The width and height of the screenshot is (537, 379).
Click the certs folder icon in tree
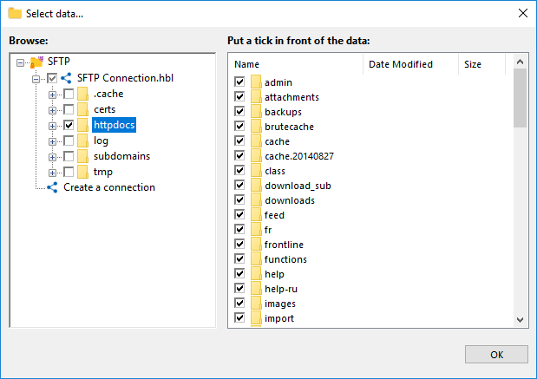tap(82, 109)
